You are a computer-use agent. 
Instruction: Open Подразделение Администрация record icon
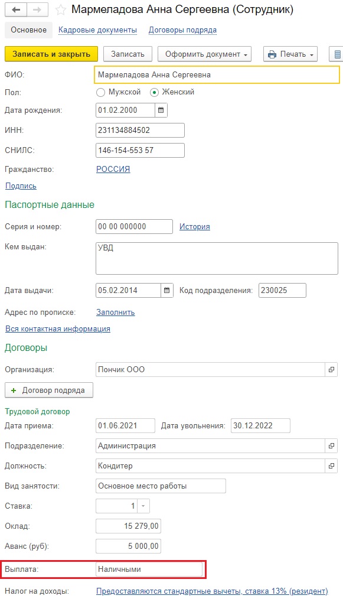332,446
